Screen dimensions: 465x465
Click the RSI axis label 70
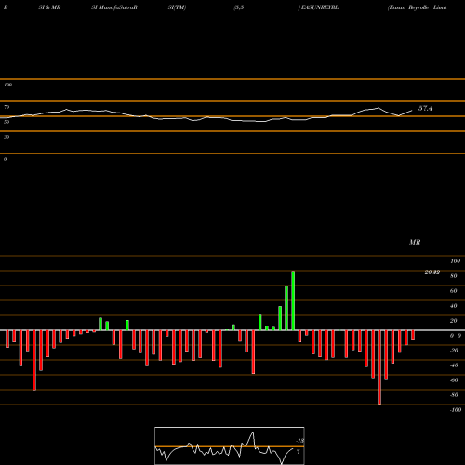point(7,107)
